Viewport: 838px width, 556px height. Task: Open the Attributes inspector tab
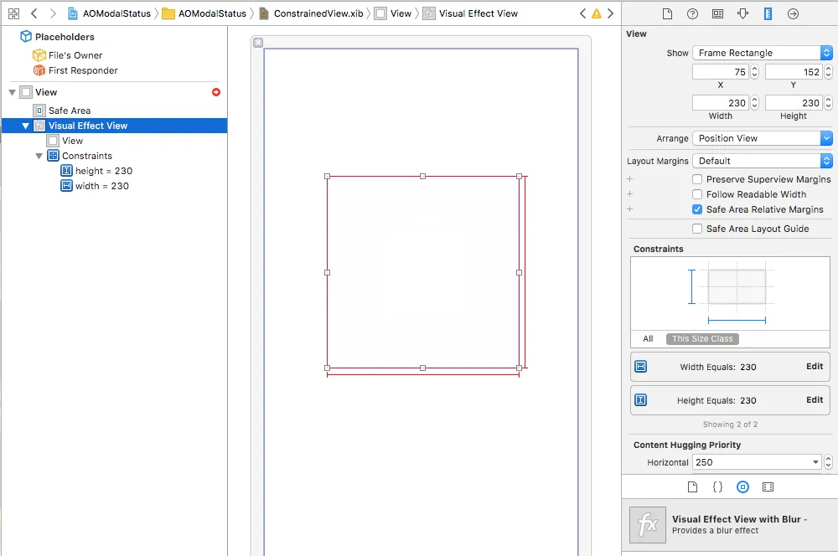click(742, 14)
